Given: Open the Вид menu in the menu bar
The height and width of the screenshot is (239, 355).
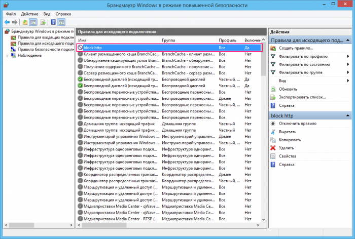Looking at the screenshot, I should click(47, 14).
